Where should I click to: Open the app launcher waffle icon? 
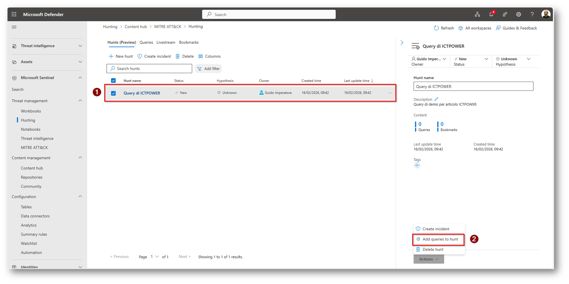tap(14, 14)
